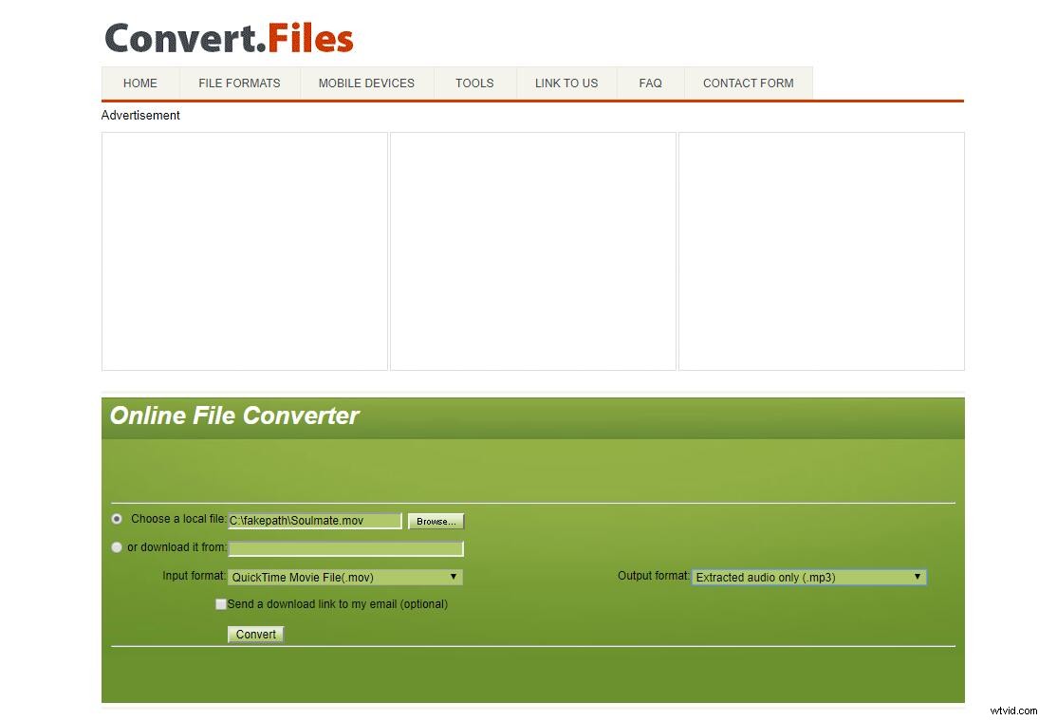
Task: Select the HOME menu item
Action: pyautogui.click(x=139, y=83)
